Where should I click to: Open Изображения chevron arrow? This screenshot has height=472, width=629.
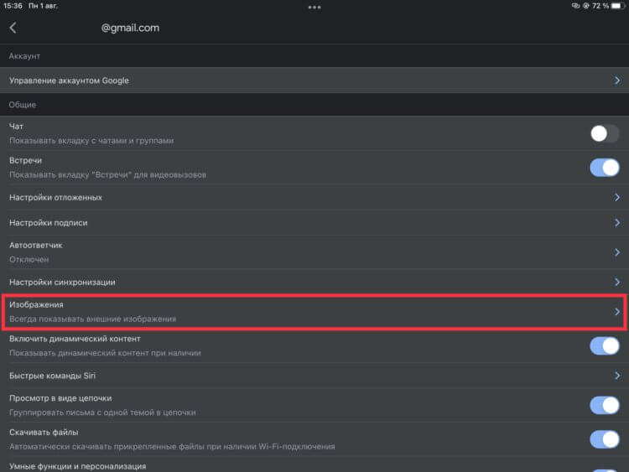tap(617, 312)
